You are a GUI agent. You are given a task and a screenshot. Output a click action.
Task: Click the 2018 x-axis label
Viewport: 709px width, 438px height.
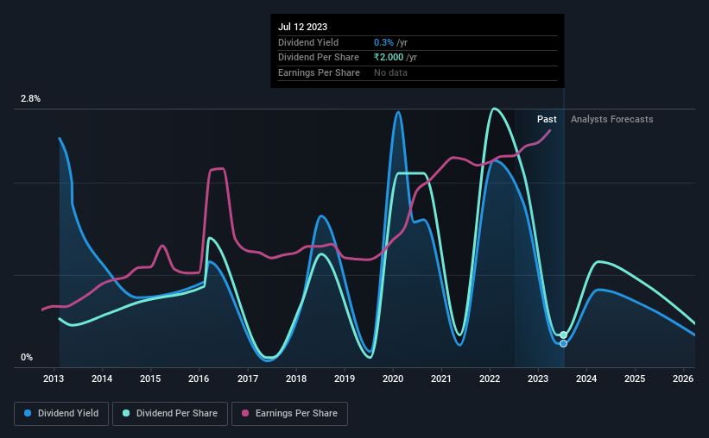[296, 379]
